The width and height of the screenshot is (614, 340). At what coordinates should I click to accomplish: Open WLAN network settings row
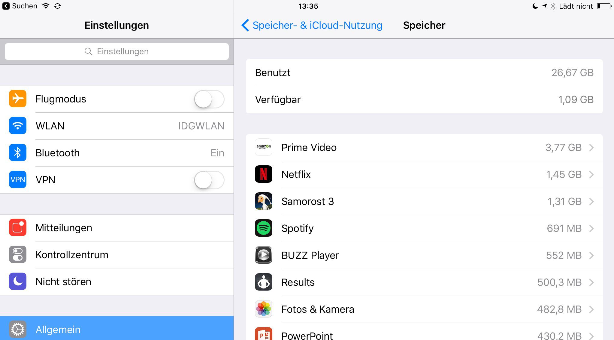coord(116,126)
